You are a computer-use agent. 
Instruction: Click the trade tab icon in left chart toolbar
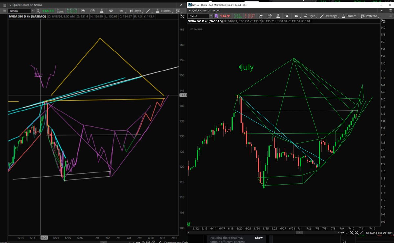(x=93, y=11)
